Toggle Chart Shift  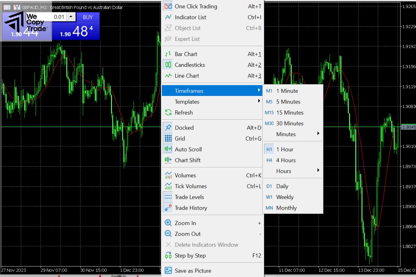(x=188, y=160)
